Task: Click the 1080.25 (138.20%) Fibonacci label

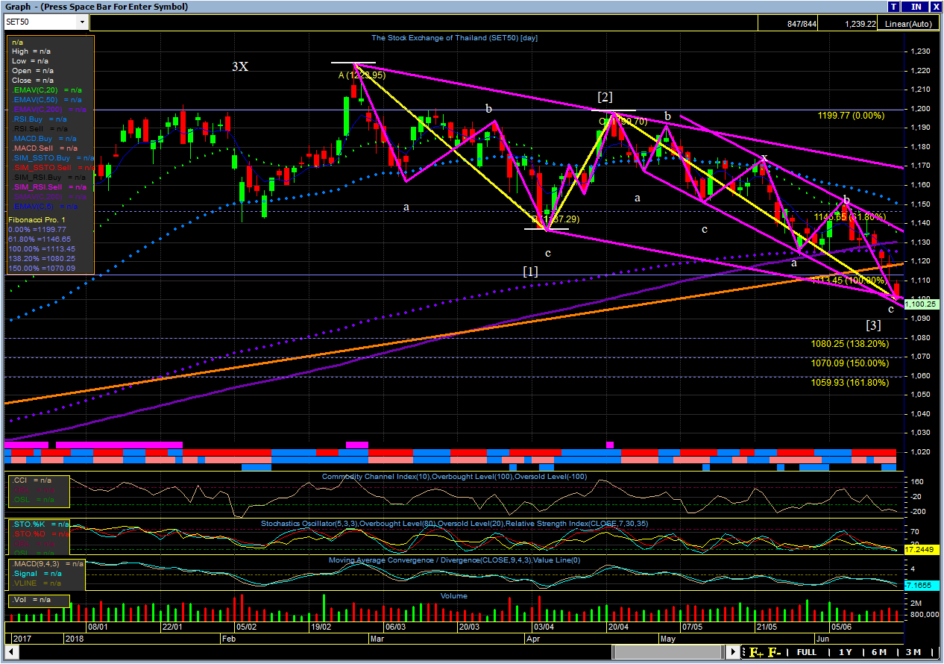Action: [850, 344]
